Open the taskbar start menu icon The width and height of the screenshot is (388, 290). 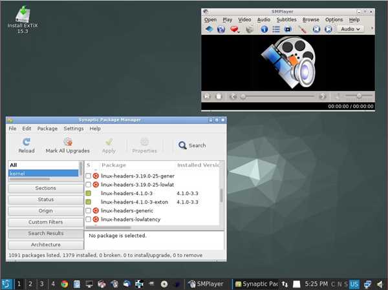pyautogui.click(x=6, y=284)
